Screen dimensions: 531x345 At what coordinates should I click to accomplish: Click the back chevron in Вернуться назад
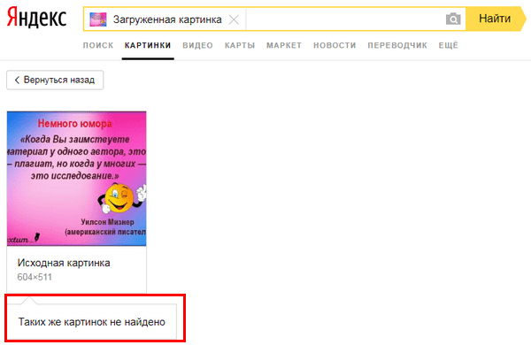[x=17, y=80]
